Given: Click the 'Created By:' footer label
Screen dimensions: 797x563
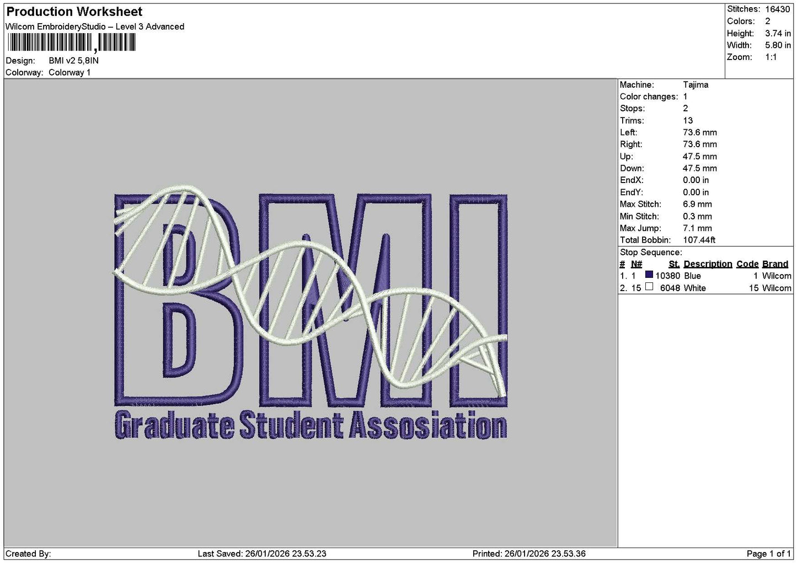Looking at the screenshot, I should coord(28,554).
